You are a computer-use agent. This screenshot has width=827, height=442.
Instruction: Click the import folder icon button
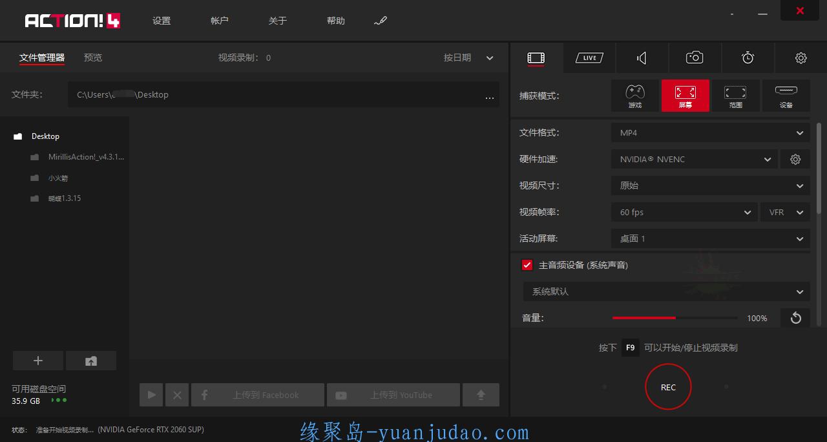click(91, 361)
